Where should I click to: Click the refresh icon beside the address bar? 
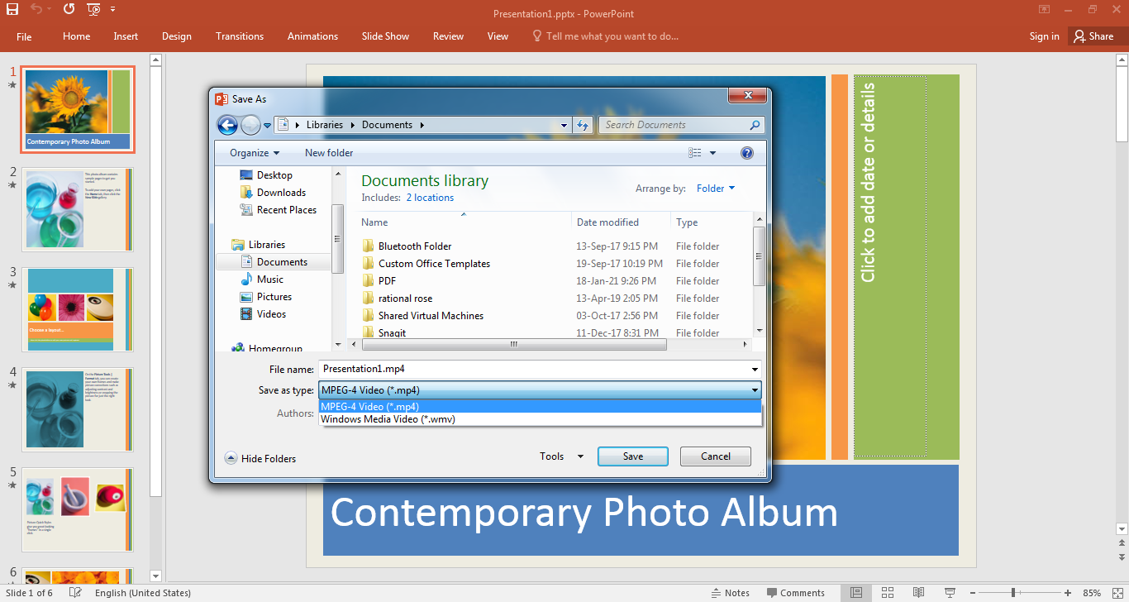click(583, 125)
